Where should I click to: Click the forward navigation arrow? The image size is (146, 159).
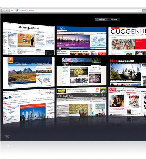(x=7, y=10)
